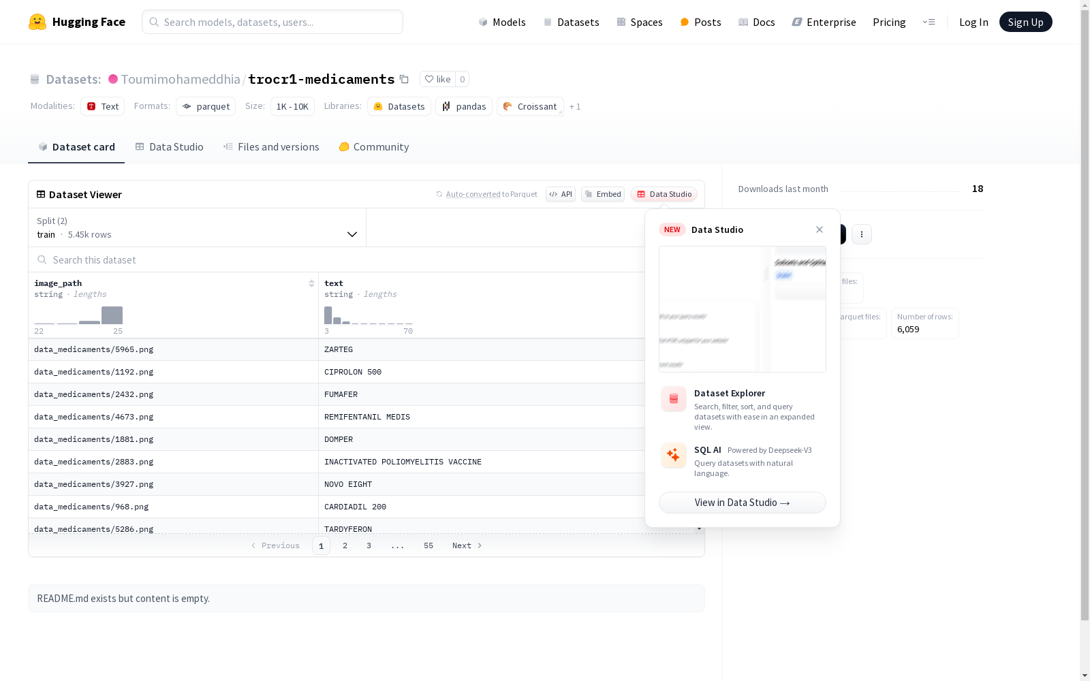Select the ZARTEG text cell
The width and height of the screenshot is (1090, 681).
pyautogui.click(x=482, y=349)
